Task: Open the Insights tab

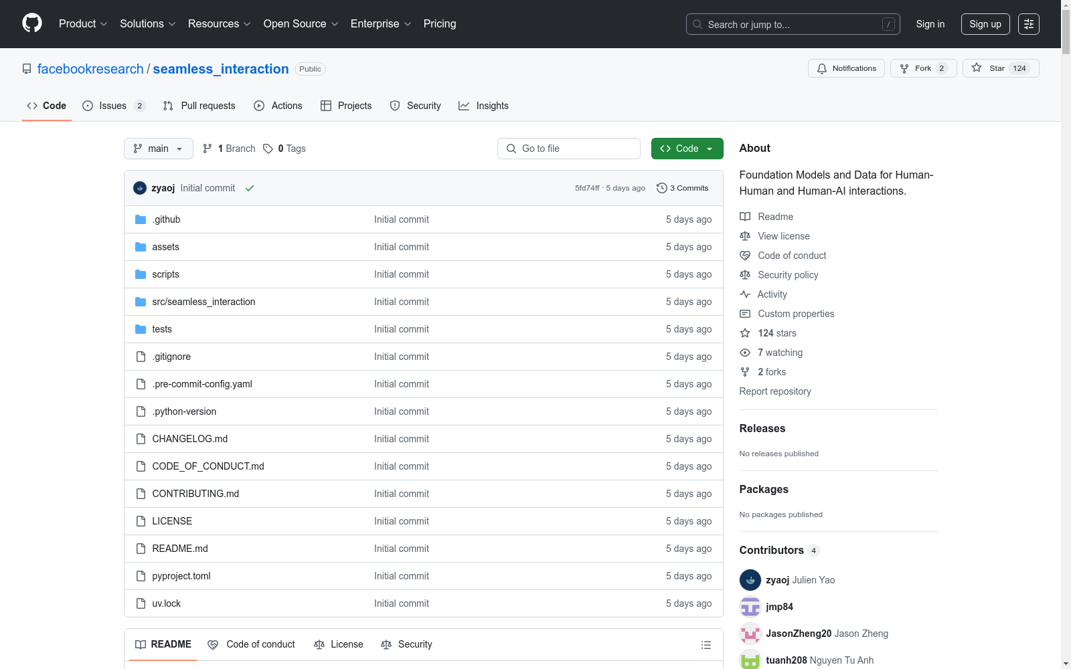Action: 484,106
